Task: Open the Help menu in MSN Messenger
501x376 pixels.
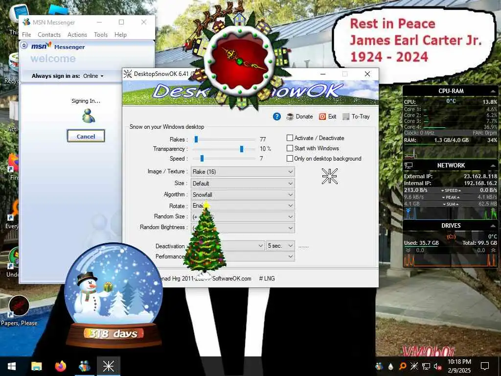Action: tap(120, 35)
